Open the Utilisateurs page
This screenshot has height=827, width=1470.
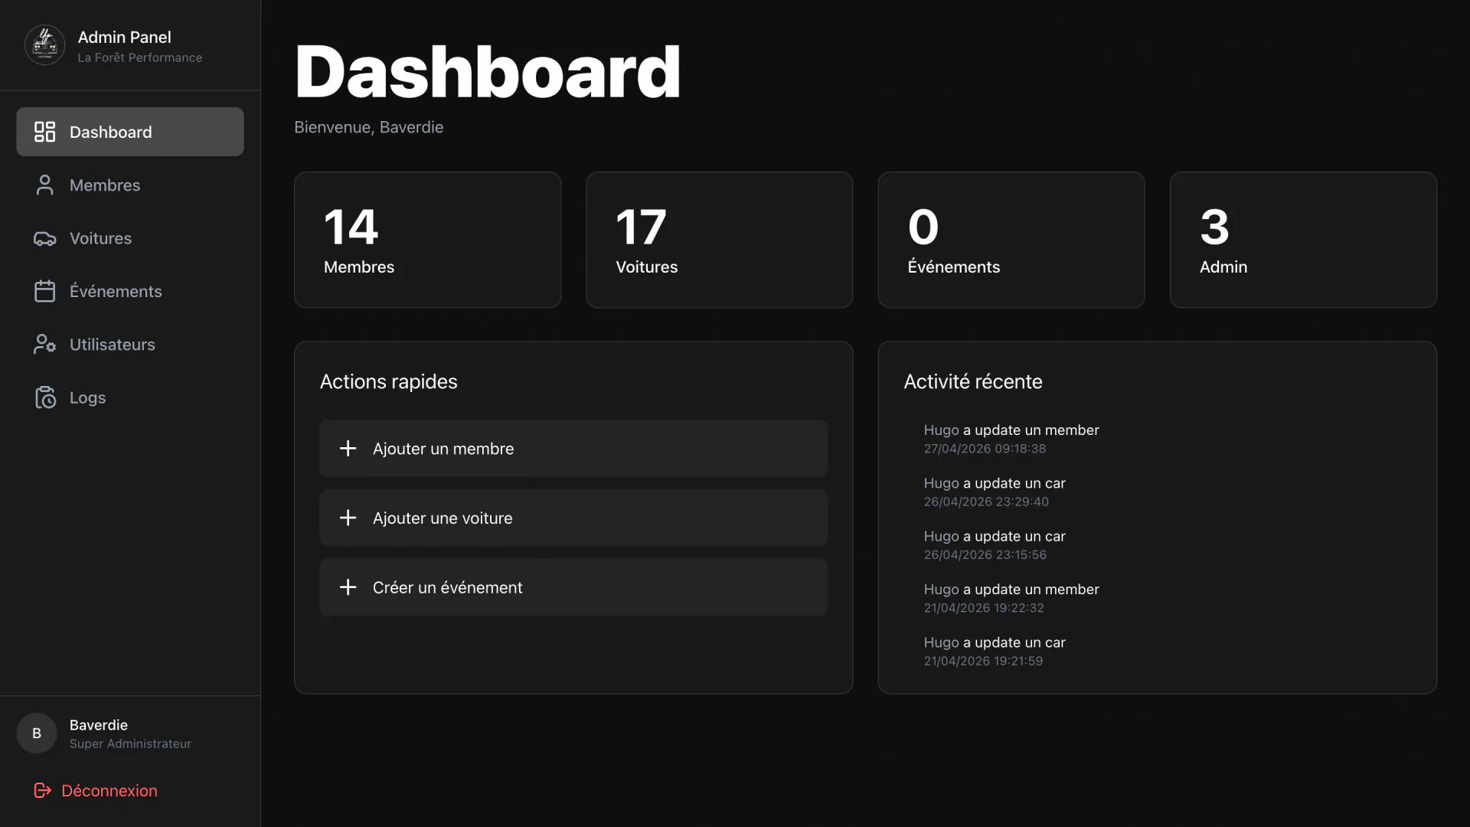[130, 345]
